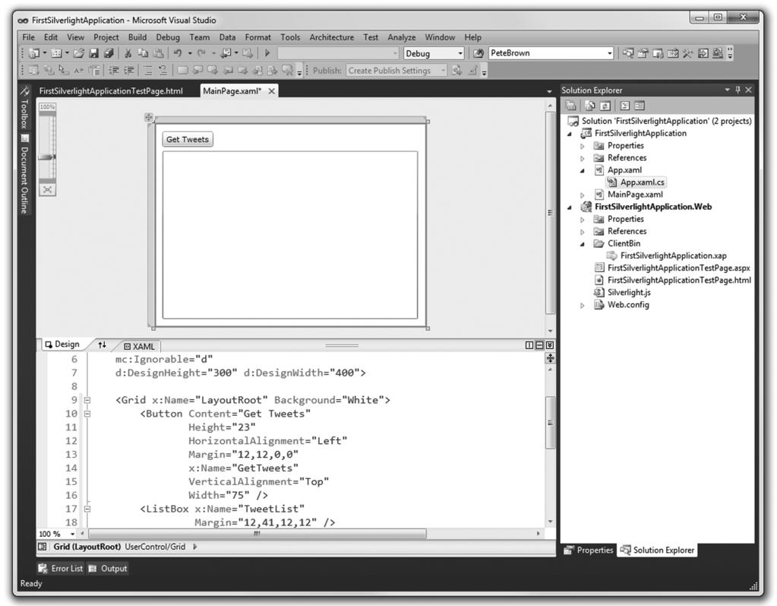This screenshot has width=777, height=606.
Task: Click the Grid (LayoutRoot) breadcrumb
Action: (87, 547)
